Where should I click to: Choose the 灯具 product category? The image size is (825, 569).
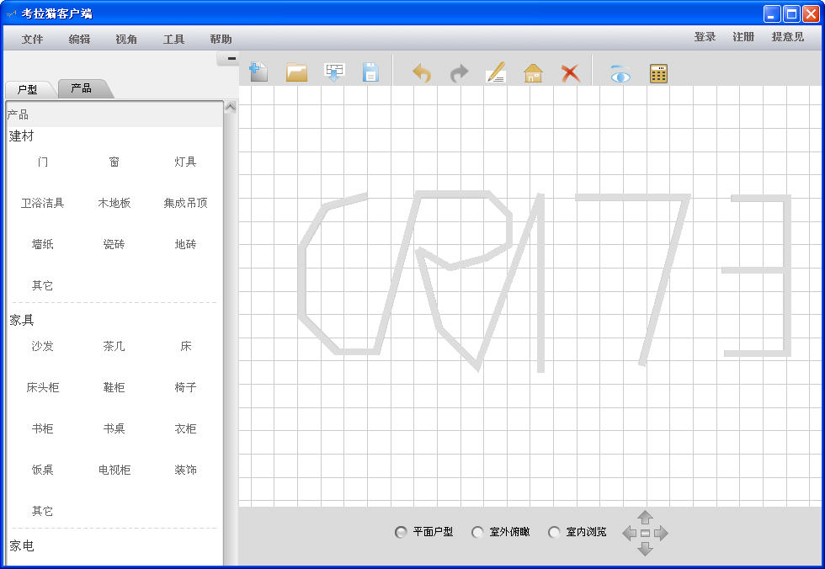coord(185,162)
